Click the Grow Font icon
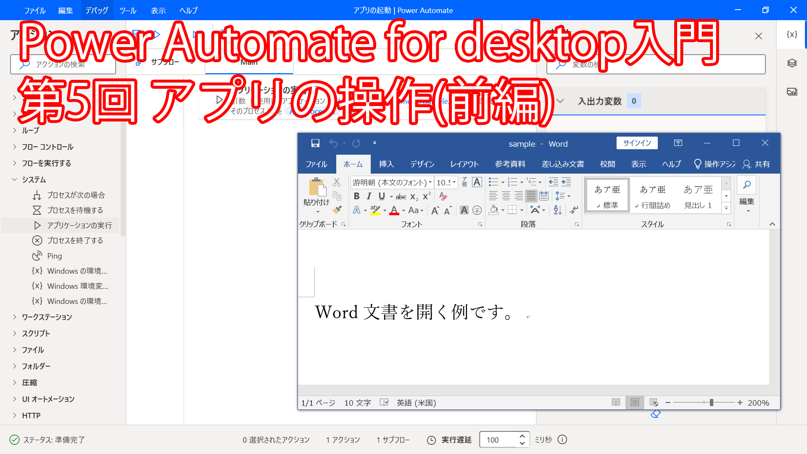This screenshot has height=454, width=807. click(x=435, y=210)
